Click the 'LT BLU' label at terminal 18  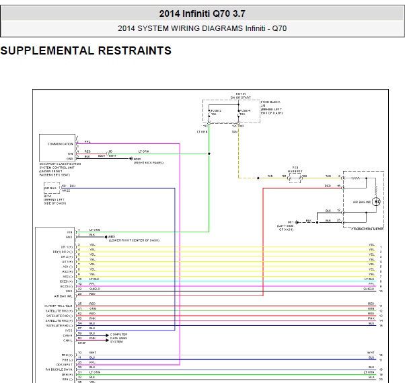tap(94, 279)
